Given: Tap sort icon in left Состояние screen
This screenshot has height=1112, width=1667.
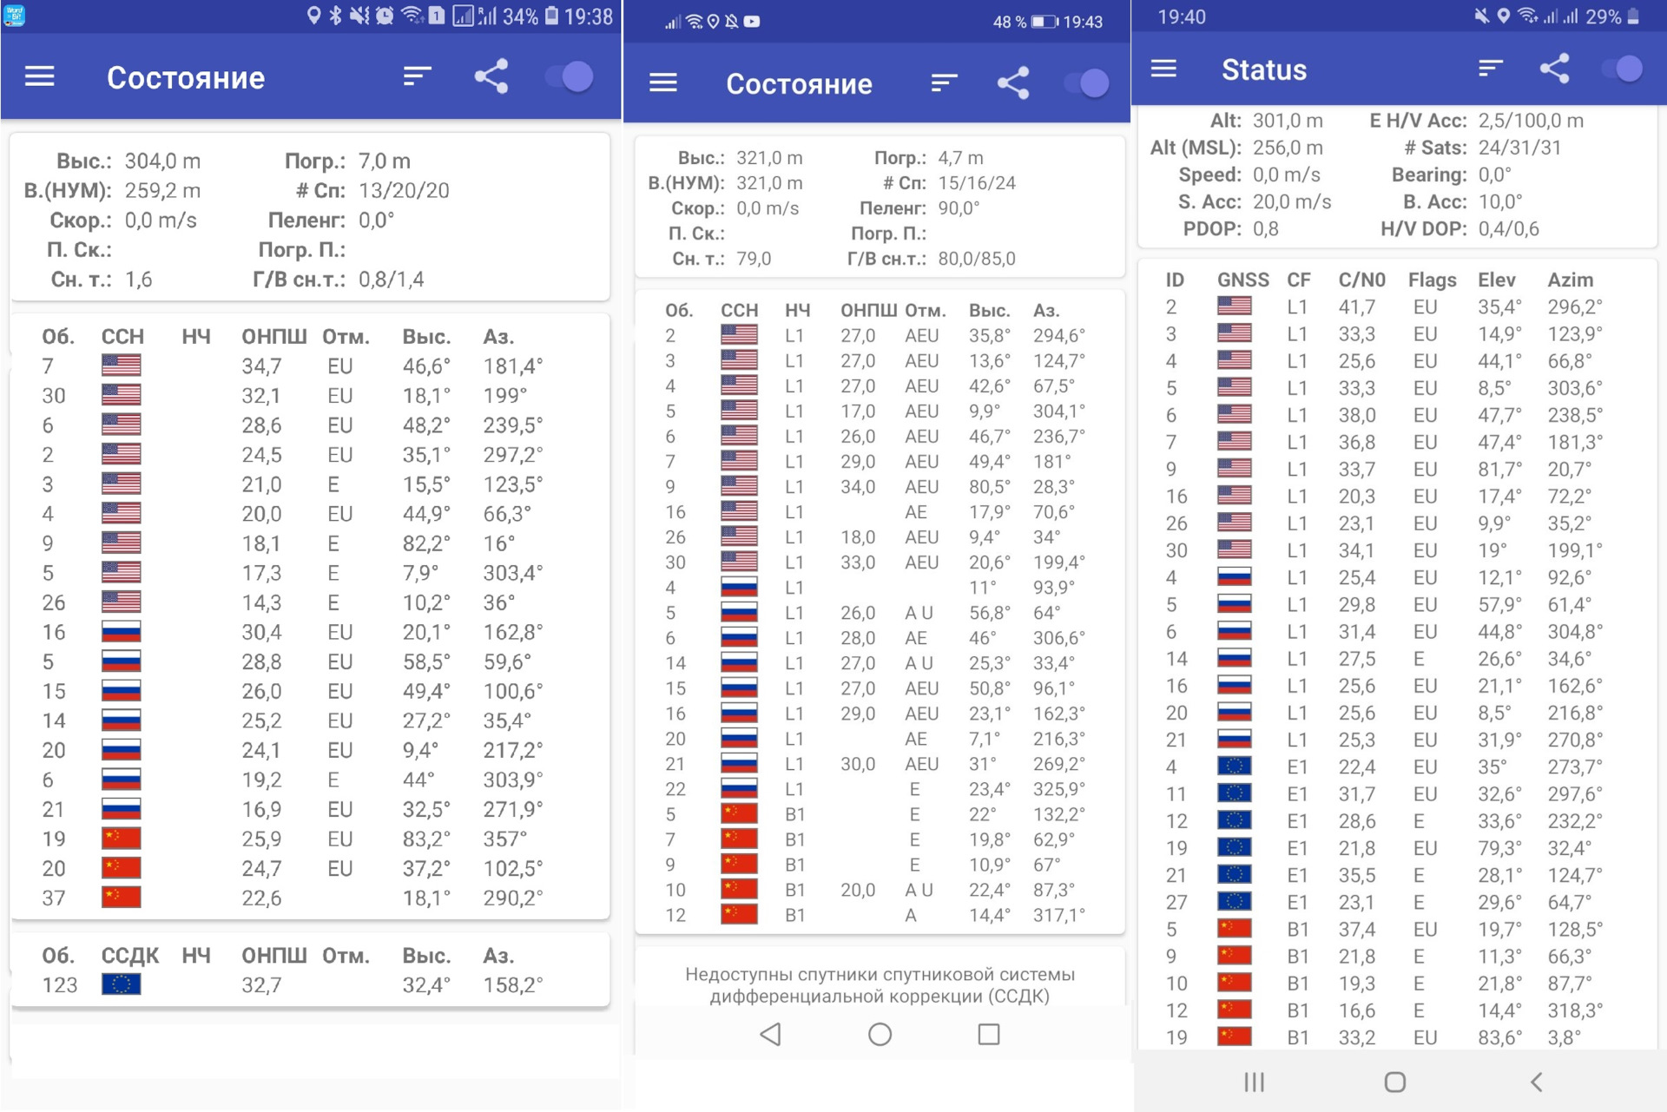Looking at the screenshot, I should point(417,77).
